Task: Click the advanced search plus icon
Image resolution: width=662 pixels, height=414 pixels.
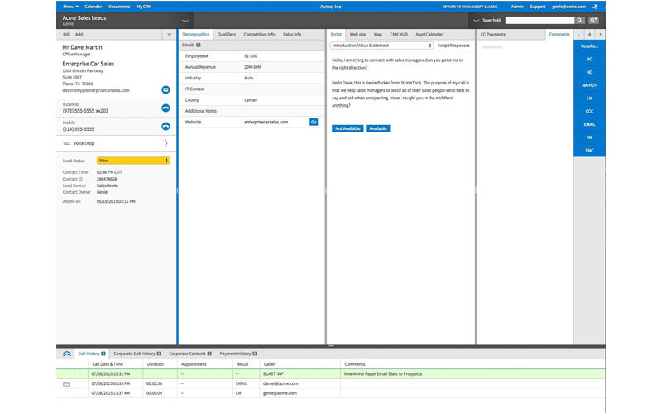Action: point(593,20)
